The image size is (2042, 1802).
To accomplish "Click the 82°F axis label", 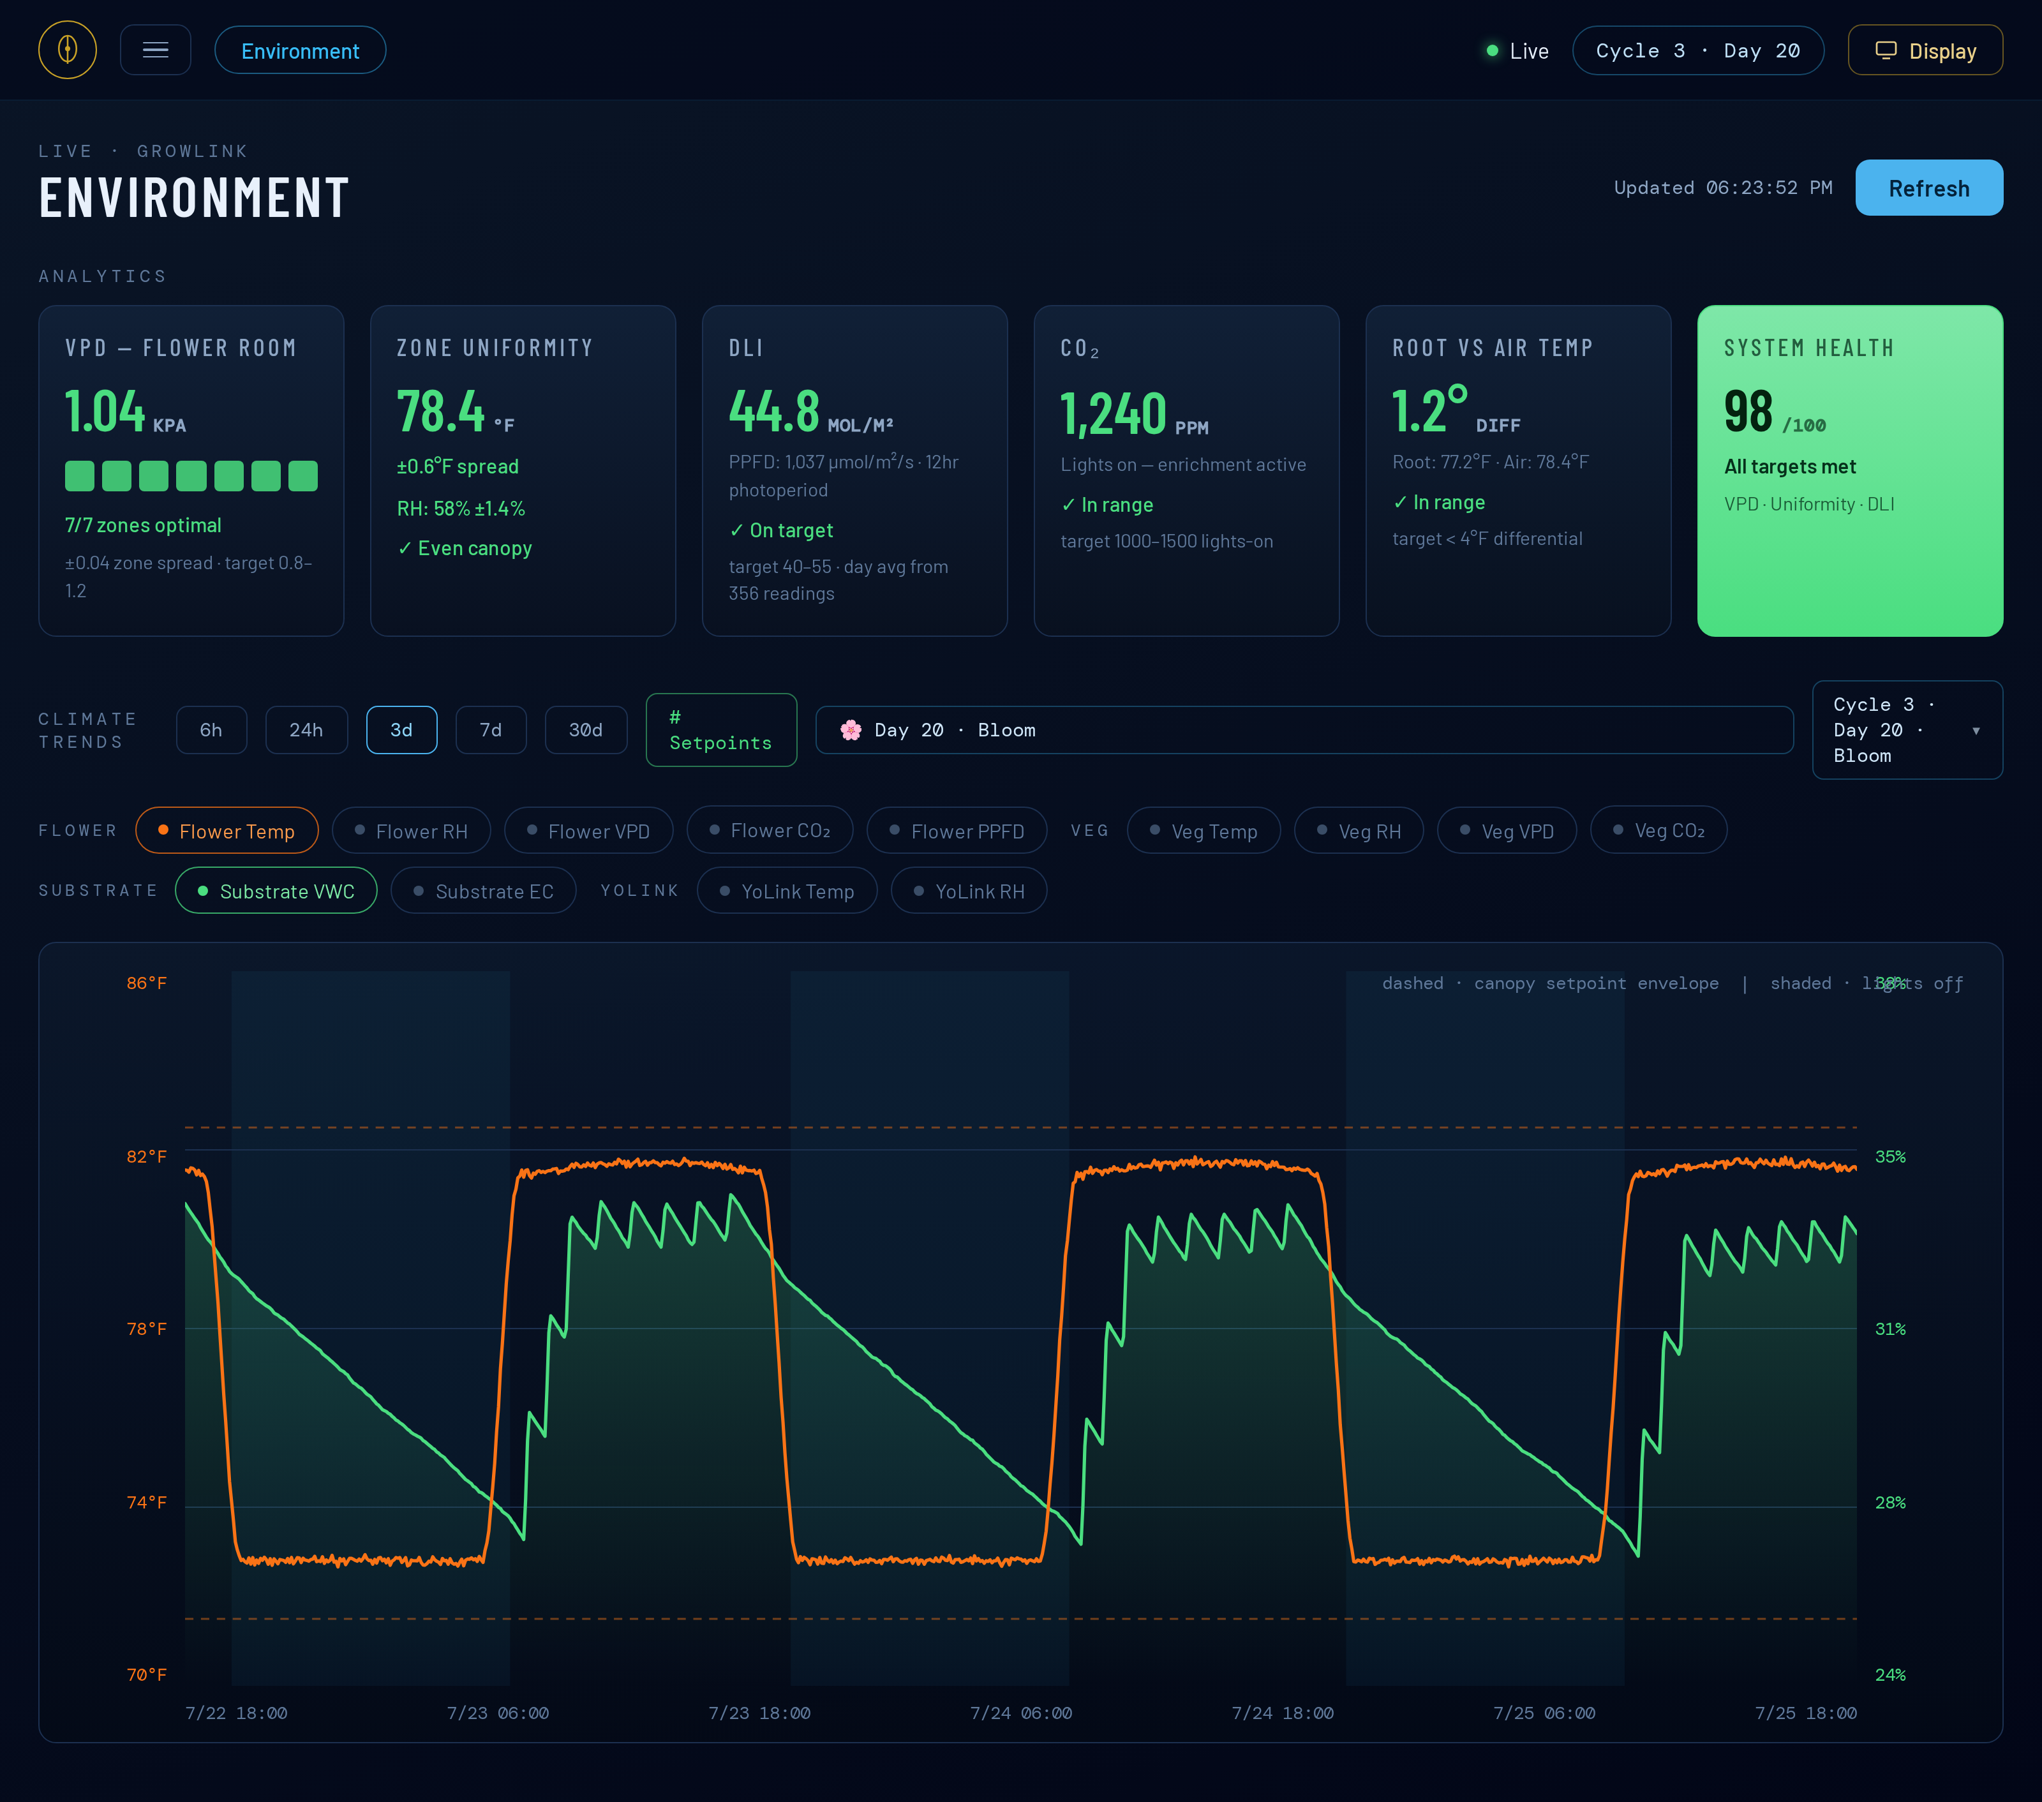I will click(x=147, y=1157).
